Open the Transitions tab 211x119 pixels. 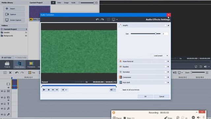(x=31, y=64)
